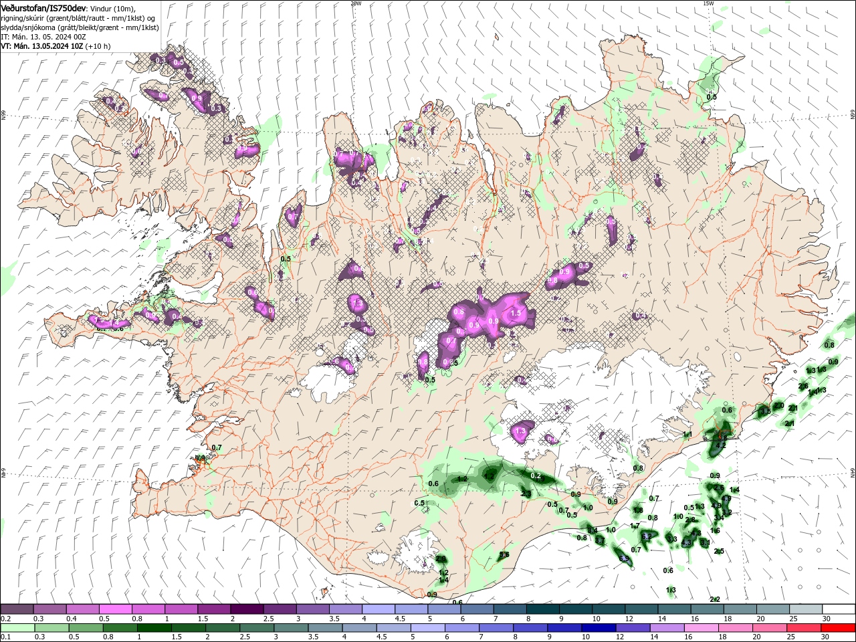This screenshot has width=856, height=642.
Task: Click the '15W' longitude label
Action: tap(708, 3)
